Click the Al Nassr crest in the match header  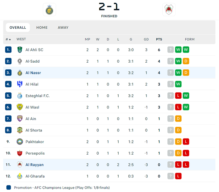(50, 10)
